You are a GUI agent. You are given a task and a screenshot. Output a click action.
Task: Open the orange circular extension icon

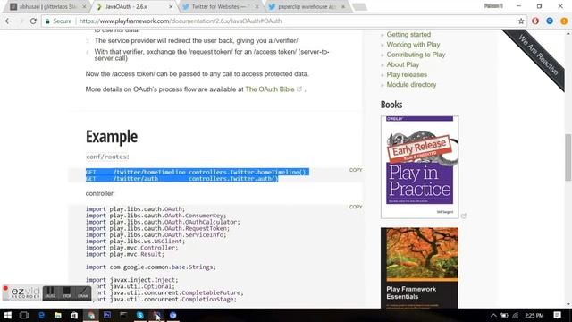coord(564,21)
